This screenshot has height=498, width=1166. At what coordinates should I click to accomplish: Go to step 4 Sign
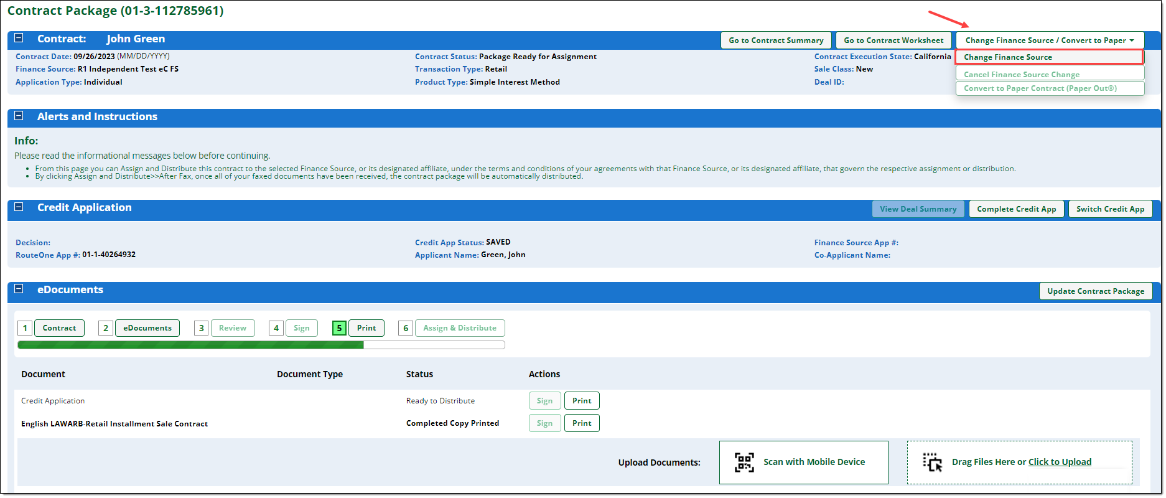(x=302, y=328)
